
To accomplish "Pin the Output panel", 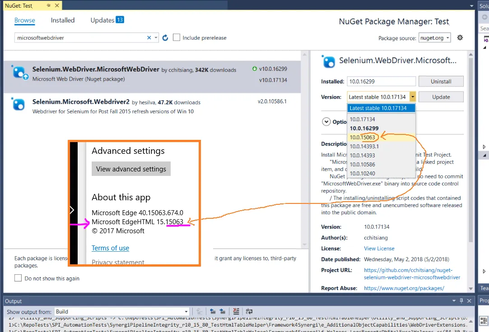I will click(x=461, y=301).
